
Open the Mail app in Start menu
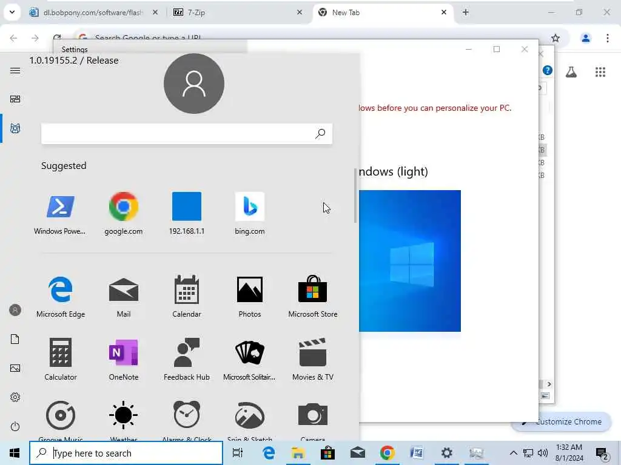tap(124, 297)
